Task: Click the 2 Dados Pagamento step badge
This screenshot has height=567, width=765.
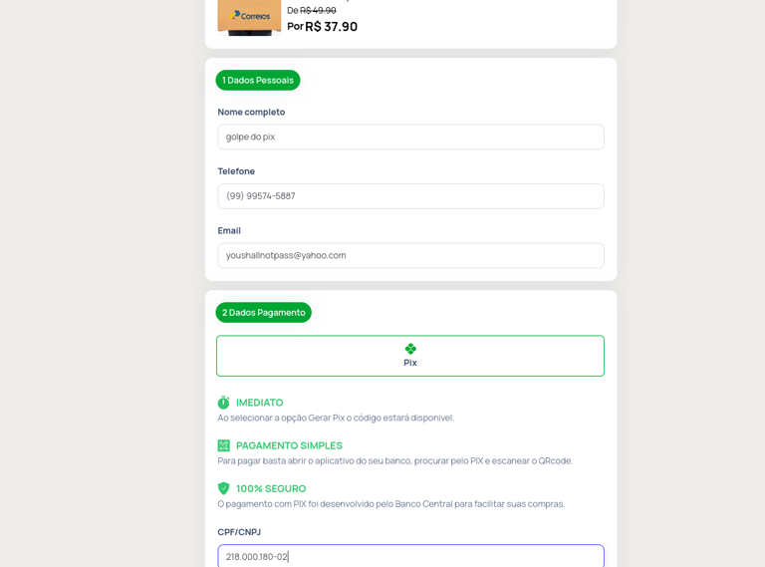Action: [263, 312]
